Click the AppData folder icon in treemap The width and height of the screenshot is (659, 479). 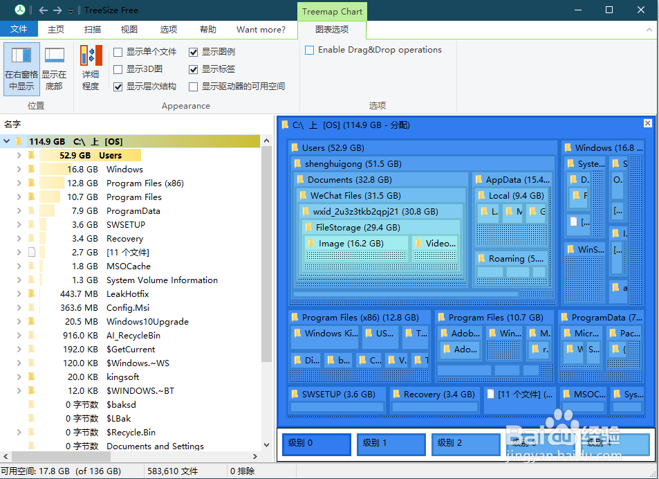(x=479, y=179)
